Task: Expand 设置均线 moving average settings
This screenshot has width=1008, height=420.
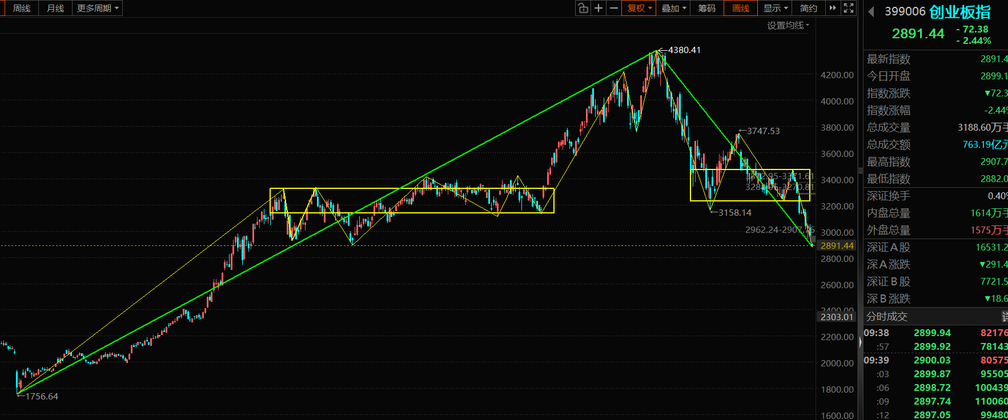Action: [x=788, y=25]
